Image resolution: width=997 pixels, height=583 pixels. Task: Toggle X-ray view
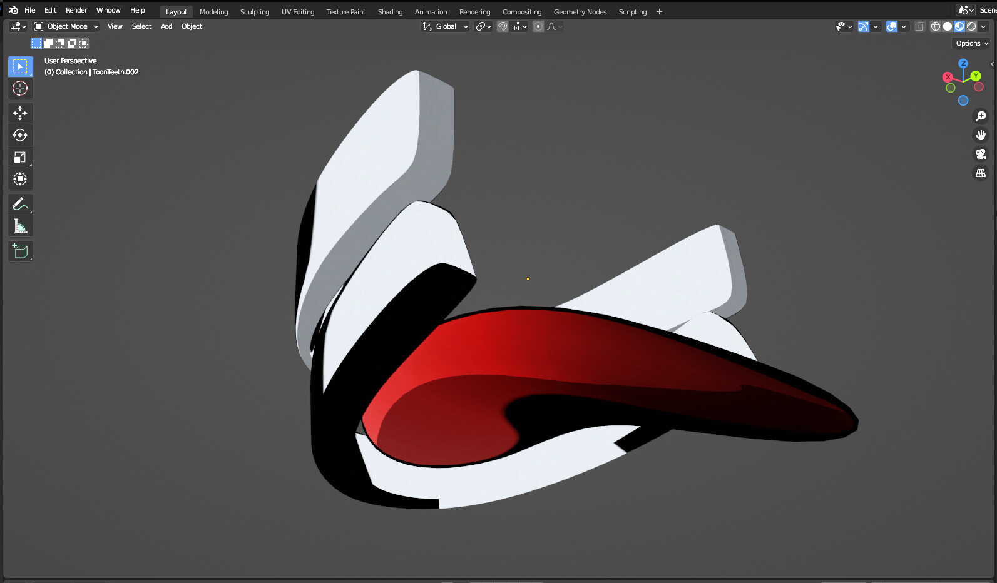tap(919, 26)
